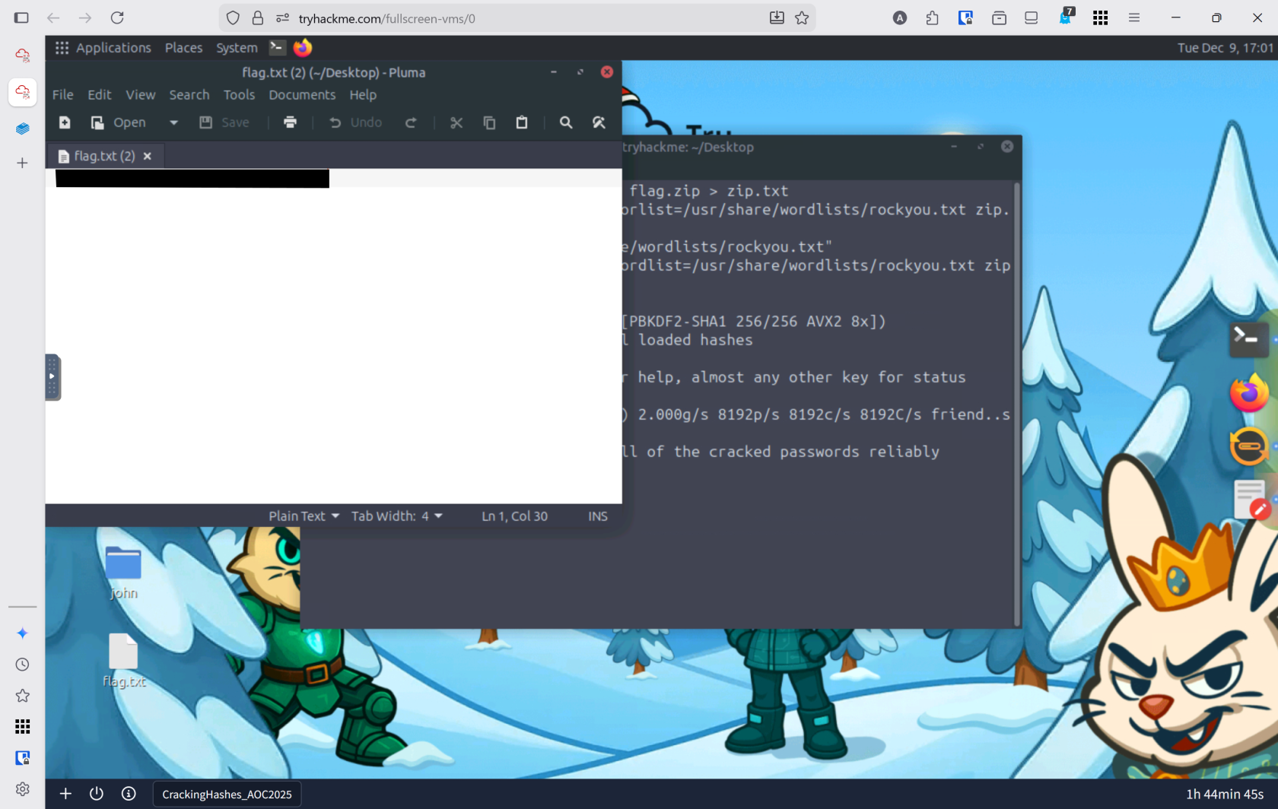1278x809 pixels.
Task: Open the Edit menu in Pluma
Action: (100, 95)
